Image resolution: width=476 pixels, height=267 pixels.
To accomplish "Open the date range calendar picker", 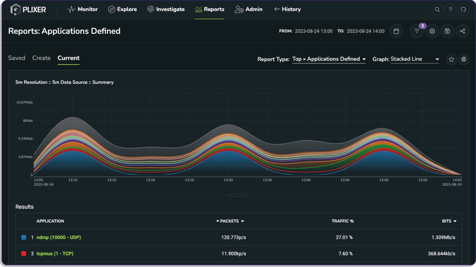I will pos(396,31).
